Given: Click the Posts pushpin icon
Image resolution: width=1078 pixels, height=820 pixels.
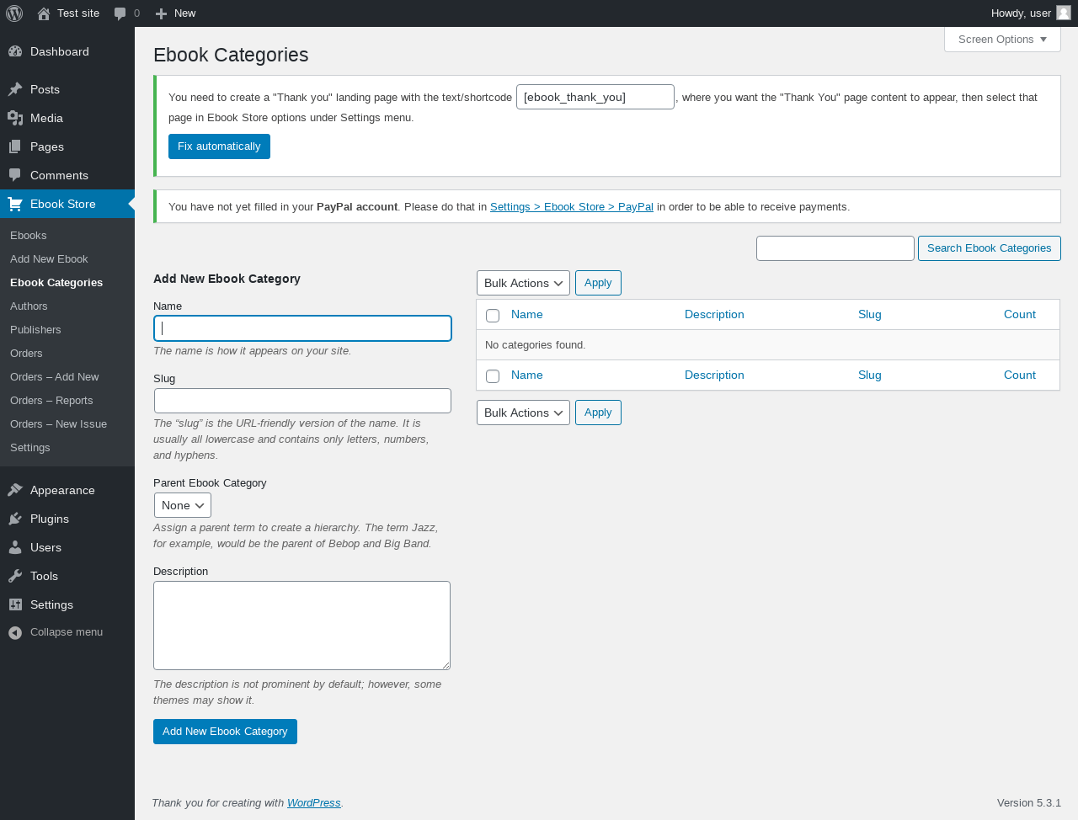Looking at the screenshot, I should (x=15, y=89).
